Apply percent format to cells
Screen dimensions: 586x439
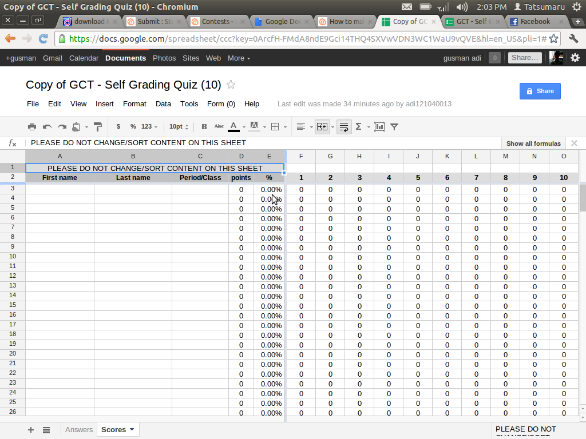132,126
